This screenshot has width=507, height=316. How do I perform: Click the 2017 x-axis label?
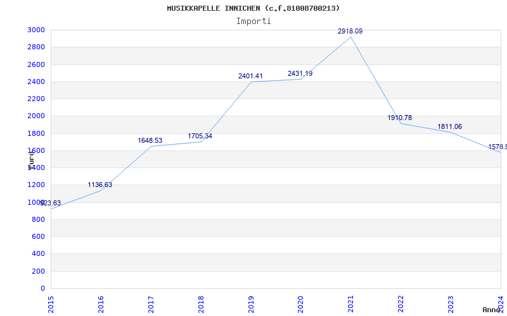click(151, 304)
